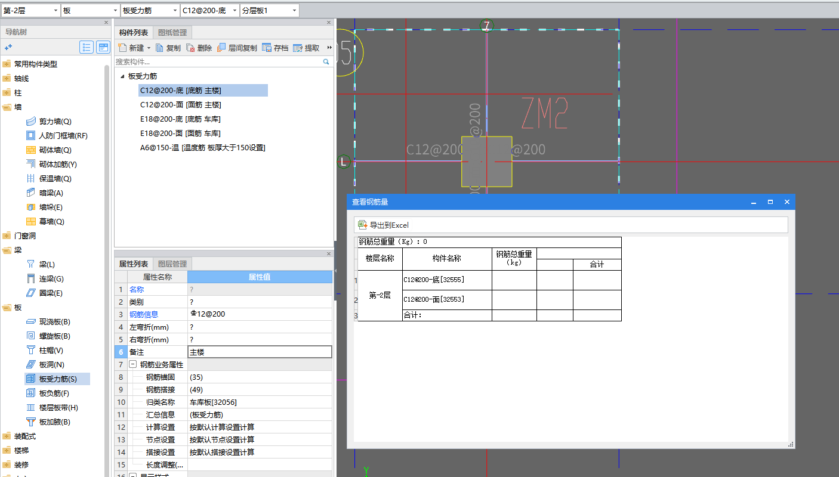The height and width of the screenshot is (477, 839).
Task: Click the 钢筋信息 value 12@200
Action: pyautogui.click(x=260, y=314)
